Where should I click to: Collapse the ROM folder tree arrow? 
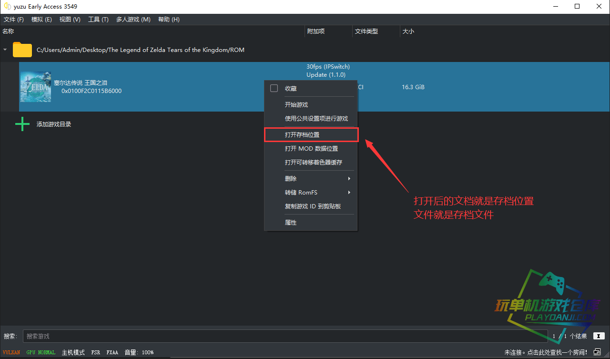pyautogui.click(x=5, y=50)
